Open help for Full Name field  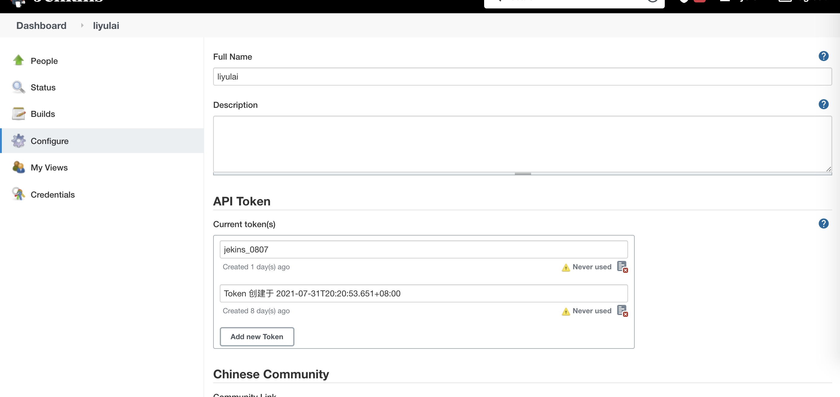click(x=823, y=56)
